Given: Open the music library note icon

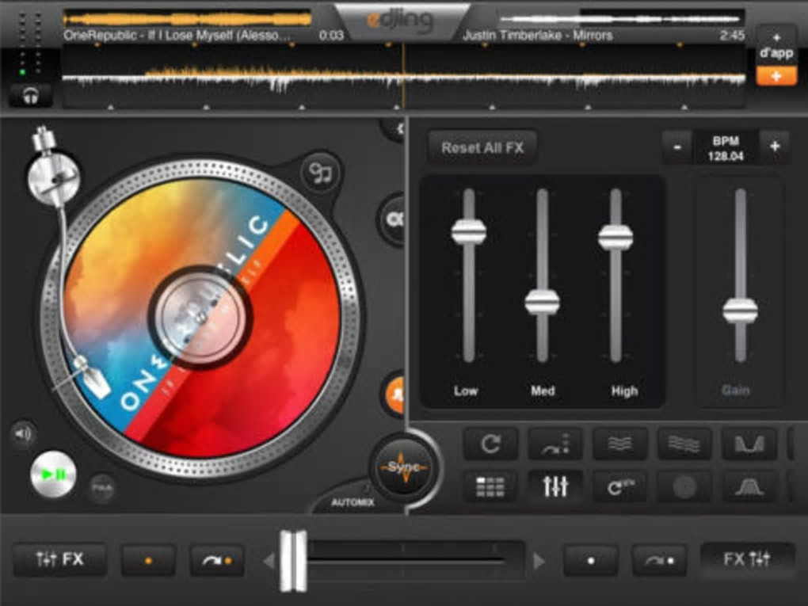Looking at the screenshot, I should pos(321,173).
